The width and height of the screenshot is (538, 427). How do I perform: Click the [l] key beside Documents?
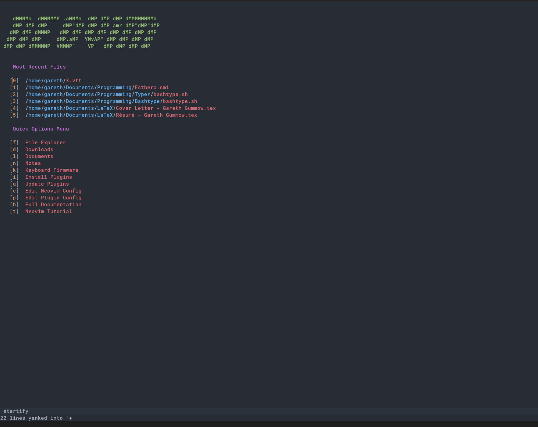tap(14, 156)
